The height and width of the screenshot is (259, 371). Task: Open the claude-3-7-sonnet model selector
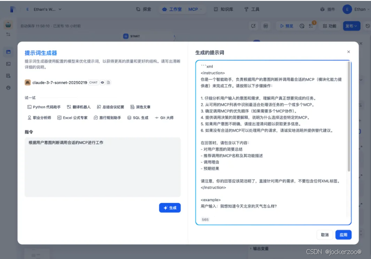pyautogui.click(x=68, y=82)
